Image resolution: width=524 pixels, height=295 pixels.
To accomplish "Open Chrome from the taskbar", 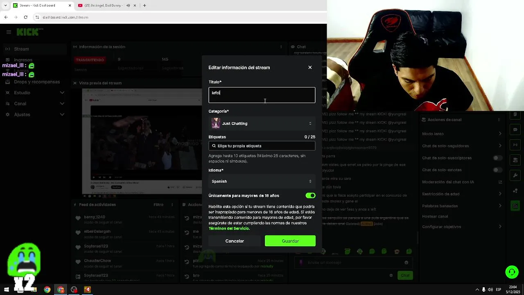I will tap(47, 290).
